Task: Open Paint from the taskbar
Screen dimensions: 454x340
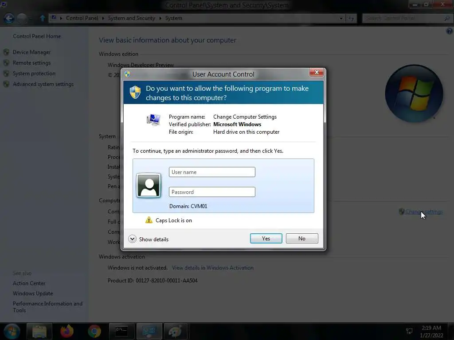Action: [x=176, y=331]
